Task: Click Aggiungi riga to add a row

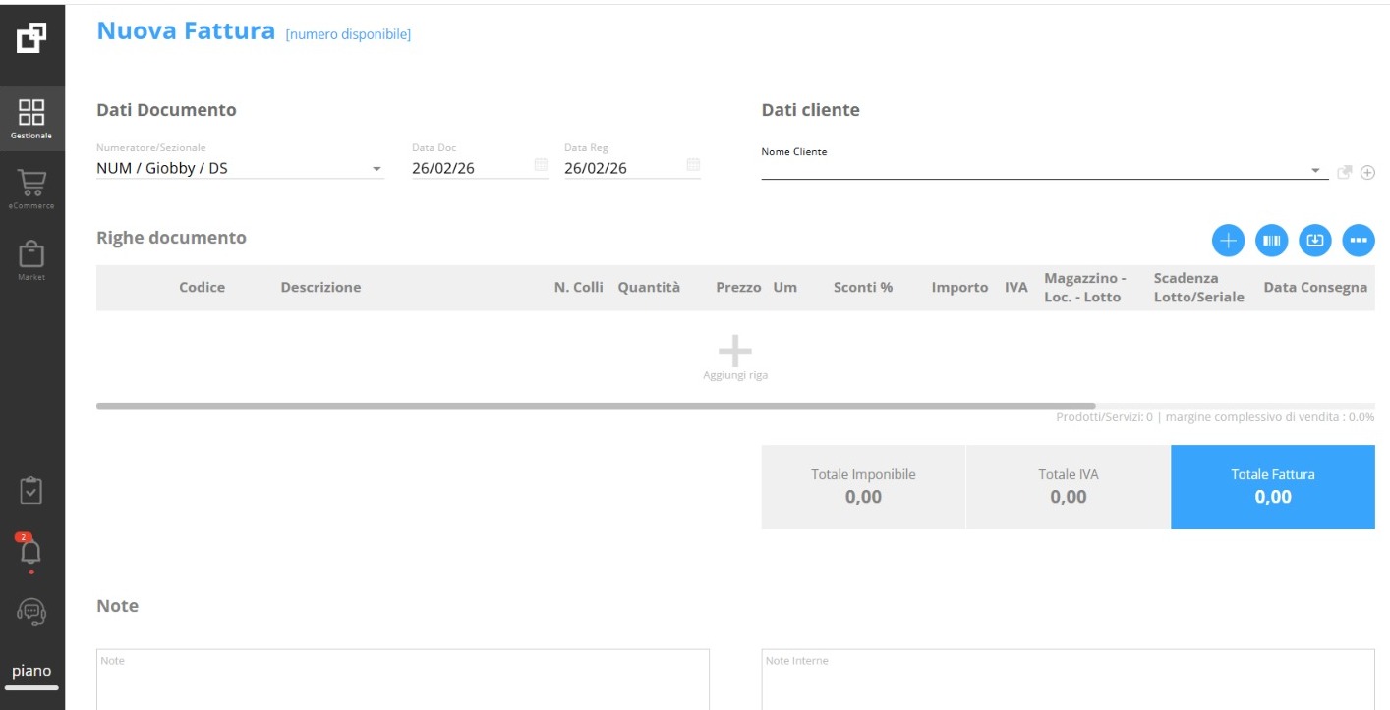Action: 735,357
